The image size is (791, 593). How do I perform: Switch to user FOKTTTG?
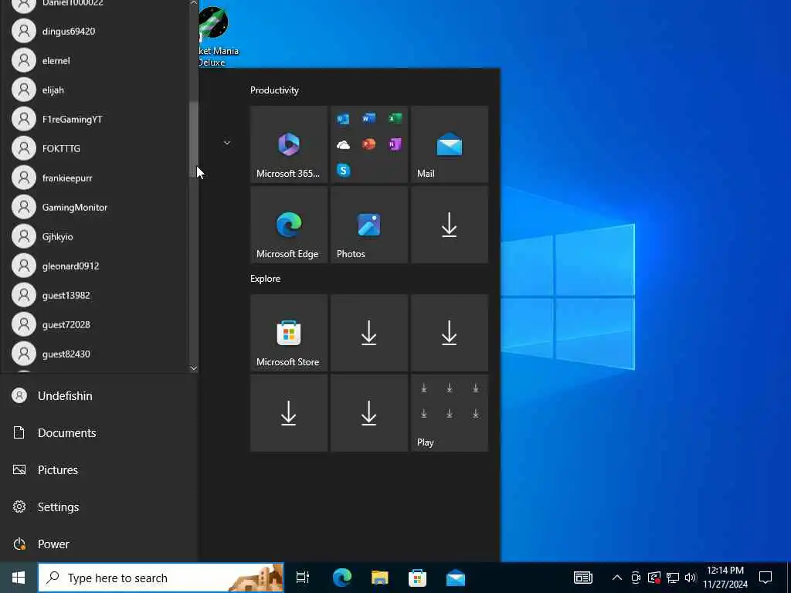95,148
